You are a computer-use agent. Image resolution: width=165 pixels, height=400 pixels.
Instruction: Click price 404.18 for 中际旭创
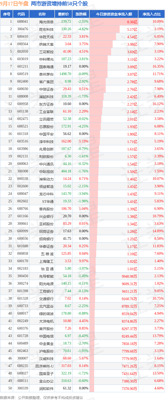point(66,172)
